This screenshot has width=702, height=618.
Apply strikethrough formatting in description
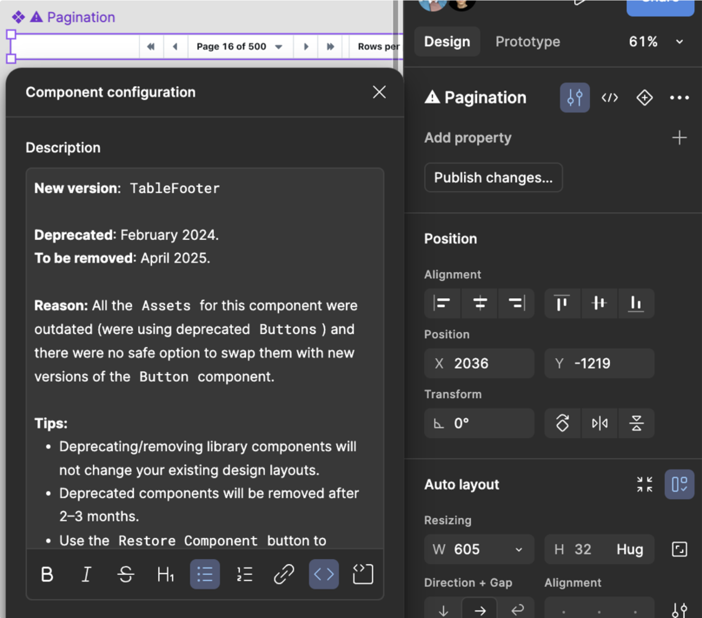coord(125,574)
